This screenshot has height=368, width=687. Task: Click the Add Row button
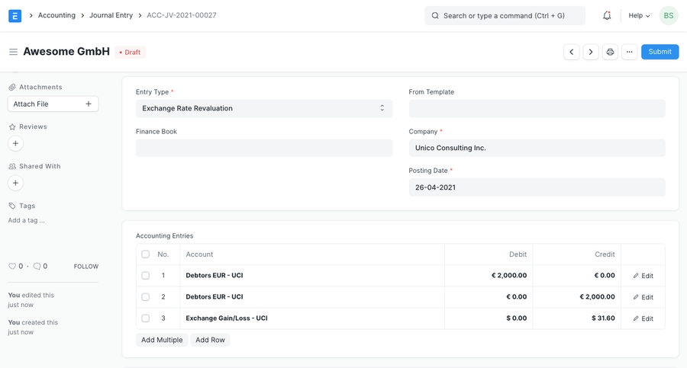210,340
